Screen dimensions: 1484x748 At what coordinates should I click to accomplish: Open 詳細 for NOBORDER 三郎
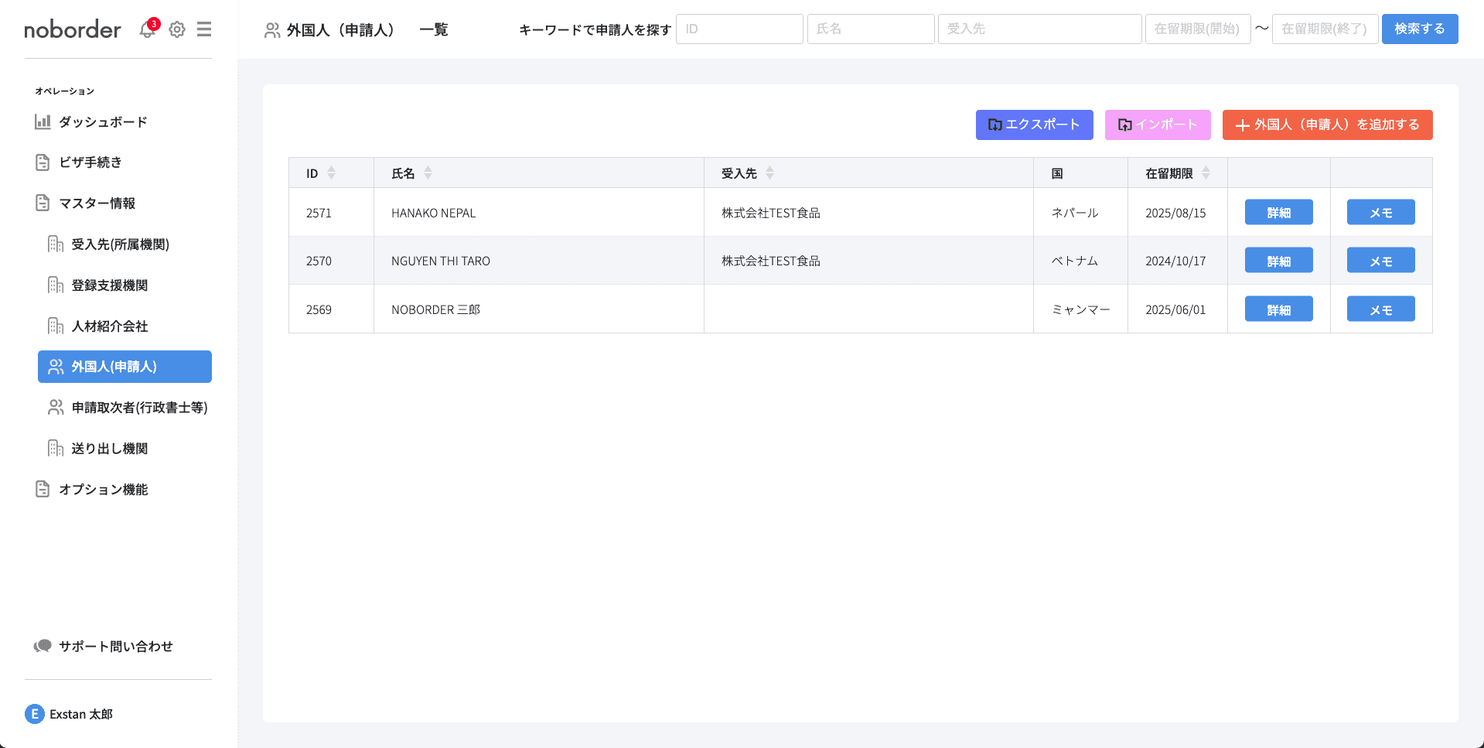(1278, 309)
